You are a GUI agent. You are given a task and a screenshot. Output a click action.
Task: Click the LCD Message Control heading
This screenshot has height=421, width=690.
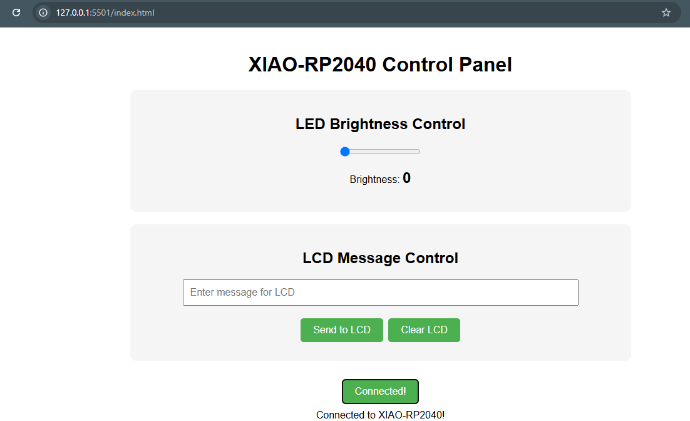tap(380, 258)
